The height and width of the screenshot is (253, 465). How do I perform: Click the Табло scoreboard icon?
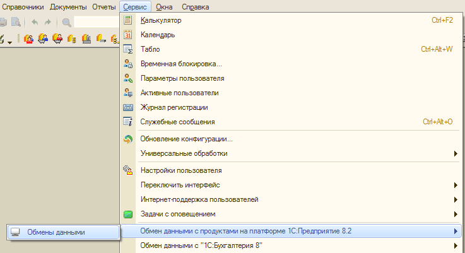pos(128,49)
